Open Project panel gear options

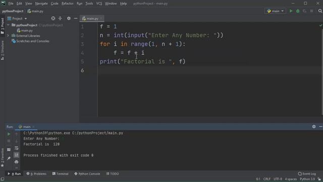[x=69, y=18]
